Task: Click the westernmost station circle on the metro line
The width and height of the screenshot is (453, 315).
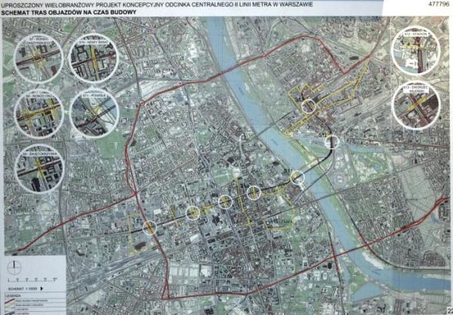Action: pyautogui.click(x=150, y=227)
